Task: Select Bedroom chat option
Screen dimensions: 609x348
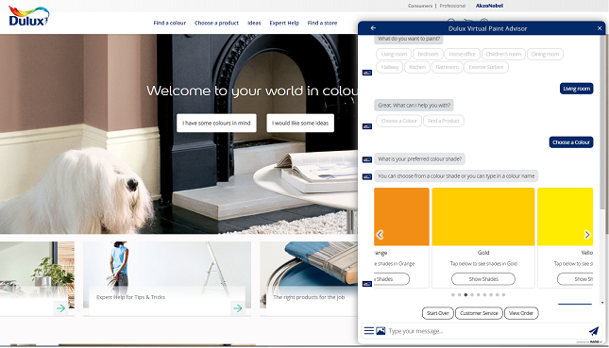Action: (428, 55)
